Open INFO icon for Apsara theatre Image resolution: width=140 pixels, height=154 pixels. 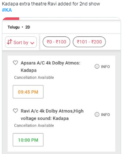(x=97, y=66)
